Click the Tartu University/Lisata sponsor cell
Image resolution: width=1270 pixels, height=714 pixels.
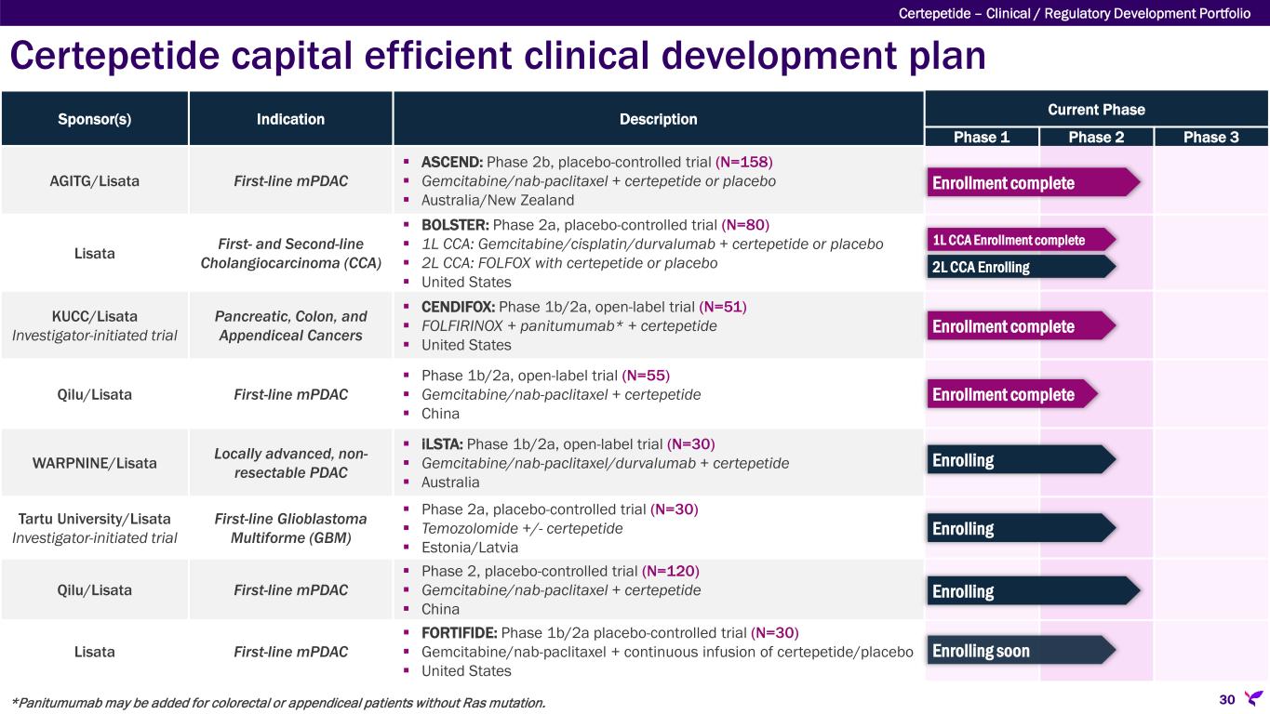(95, 528)
